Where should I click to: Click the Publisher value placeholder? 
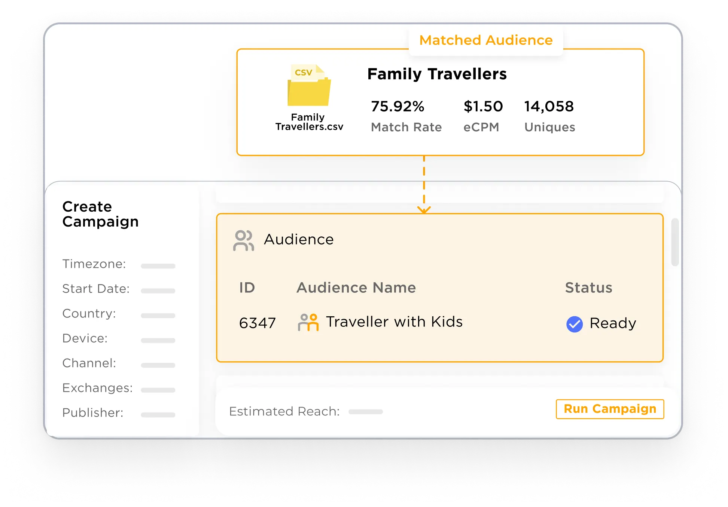pos(158,415)
